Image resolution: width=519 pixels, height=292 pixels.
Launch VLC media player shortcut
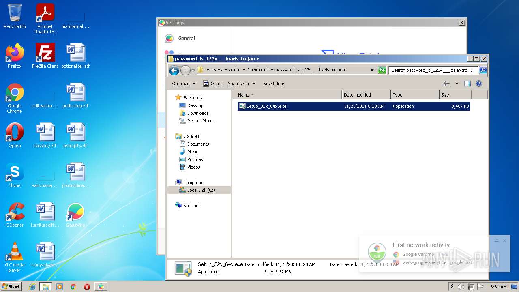tap(15, 257)
